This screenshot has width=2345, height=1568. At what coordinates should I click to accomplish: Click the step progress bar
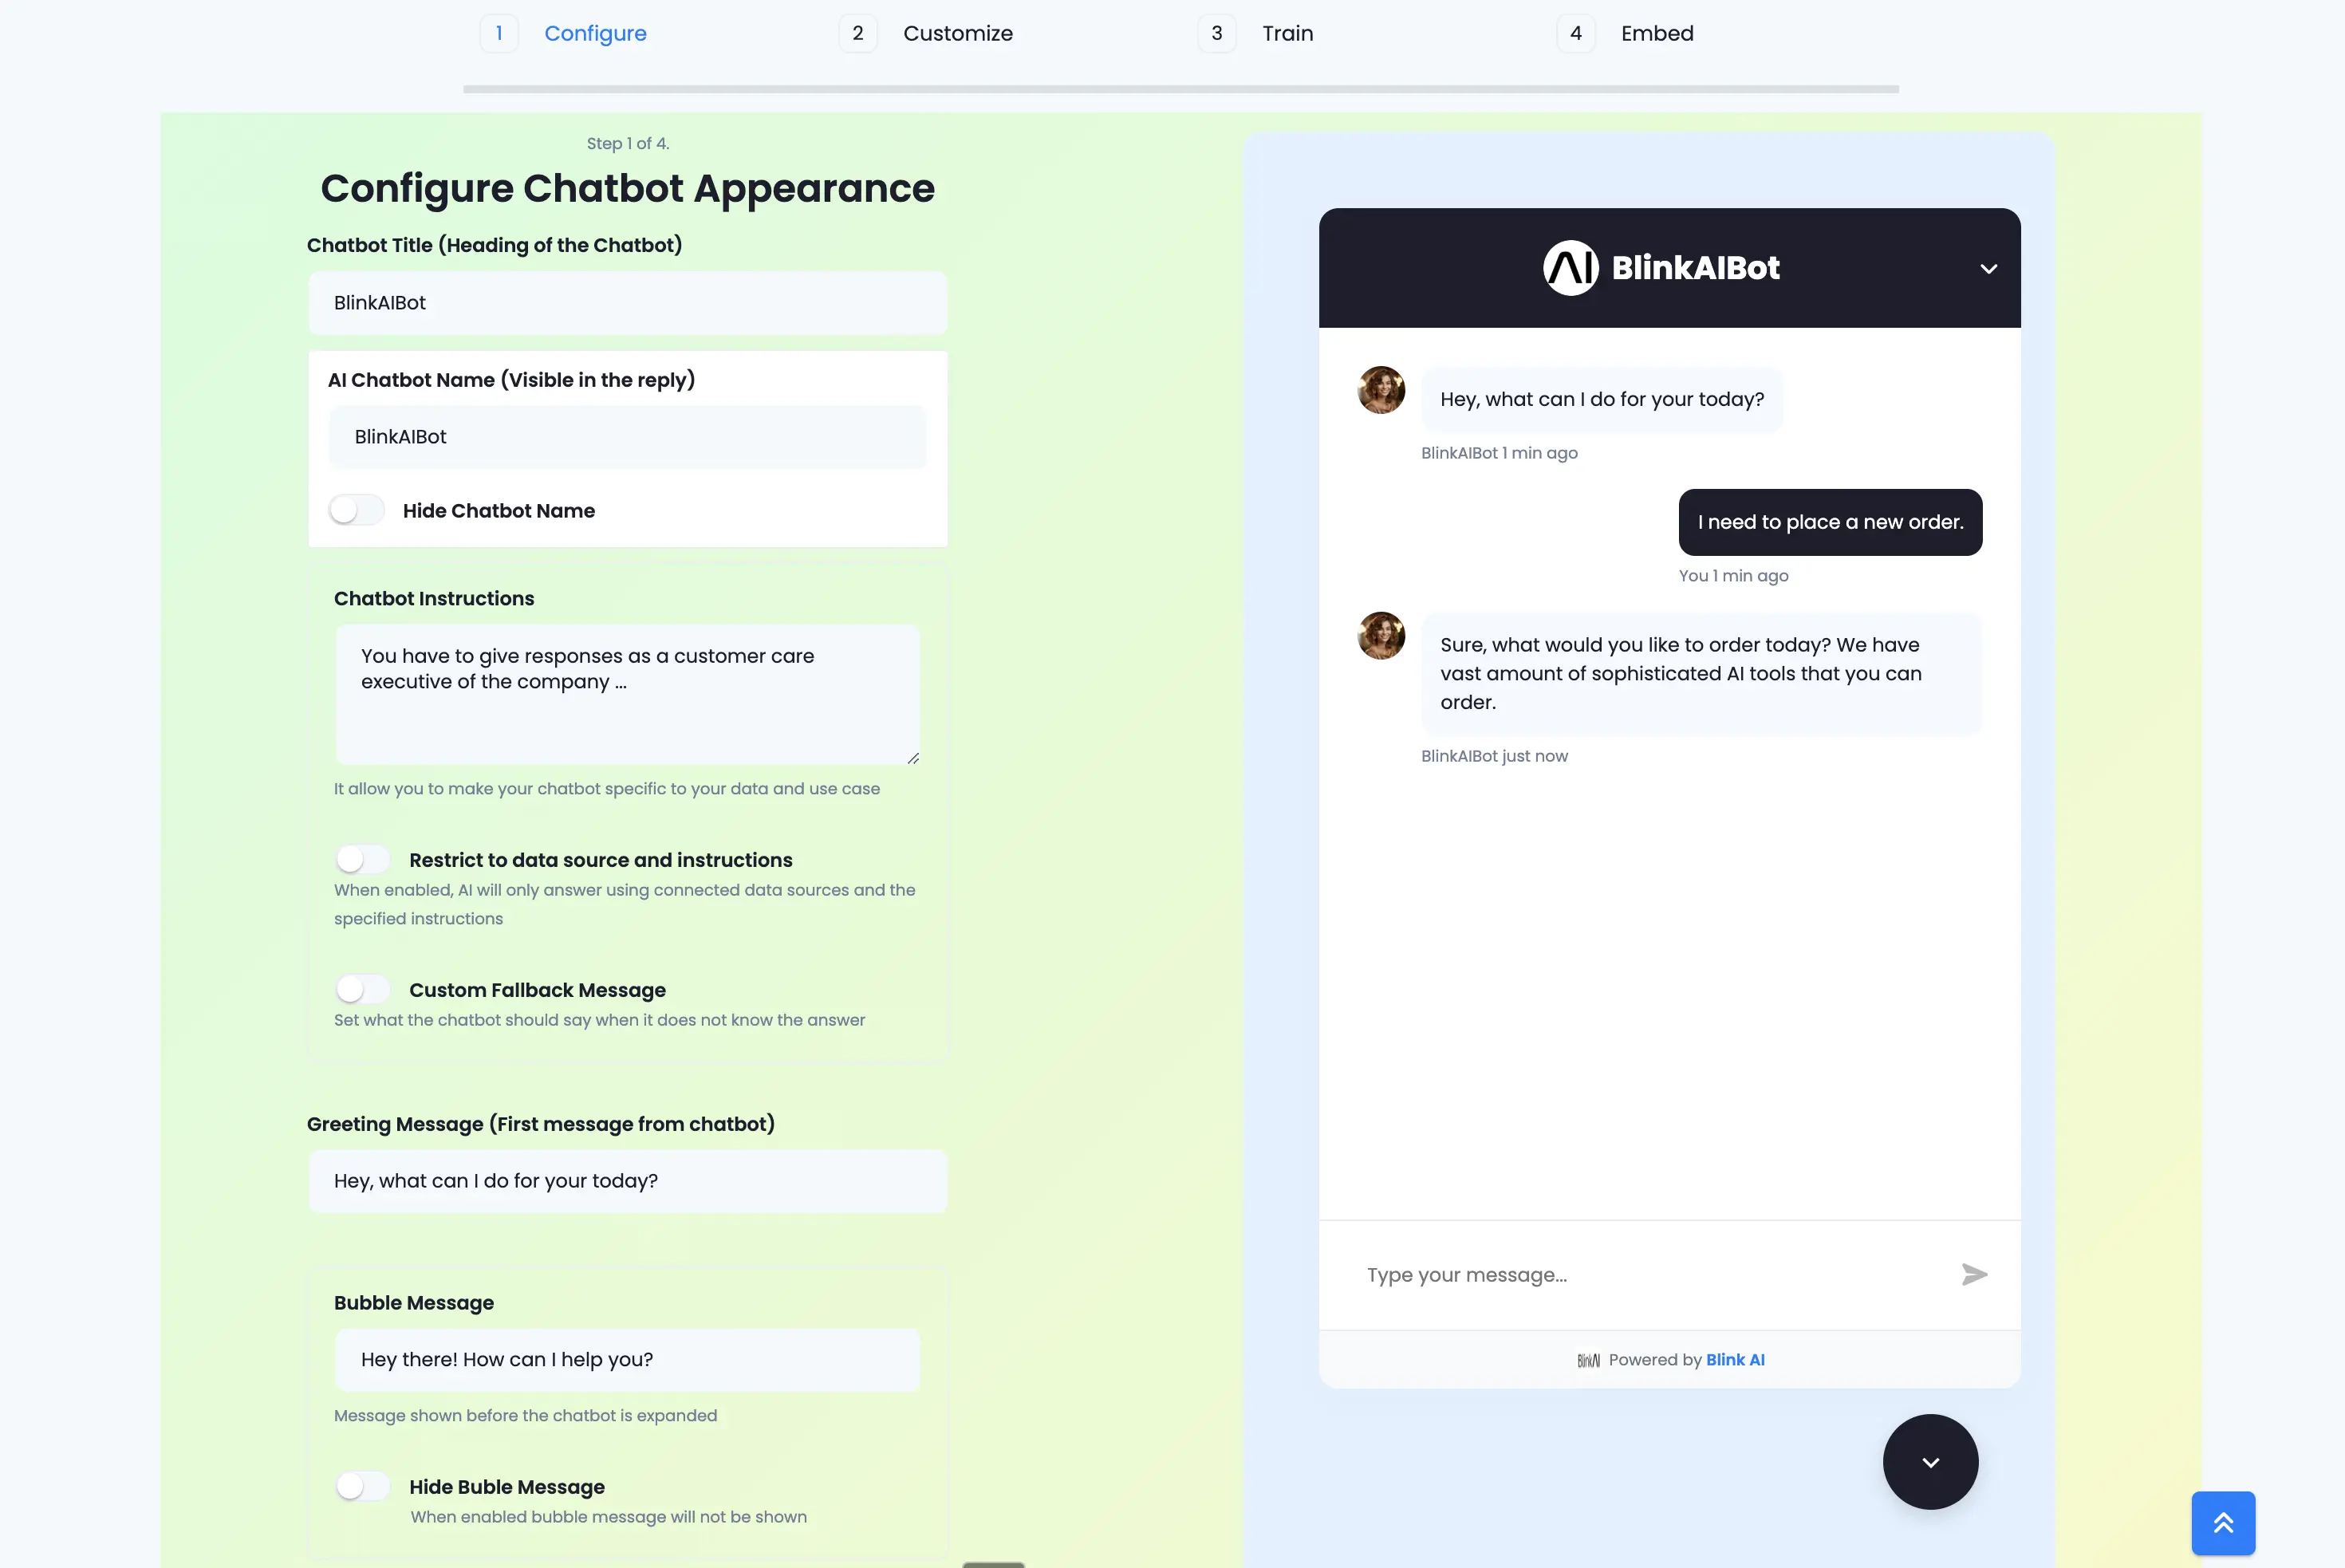pos(1180,89)
